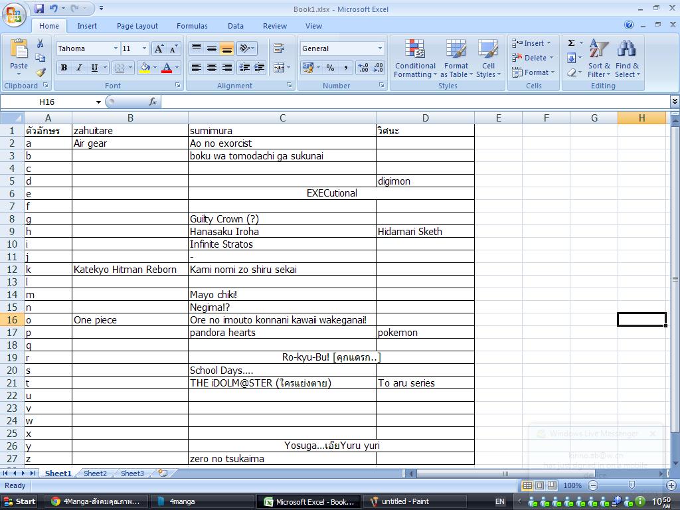Open Find & Select binoculars menu
Viewport: 680px width, 510px height.
click(627, 58)
